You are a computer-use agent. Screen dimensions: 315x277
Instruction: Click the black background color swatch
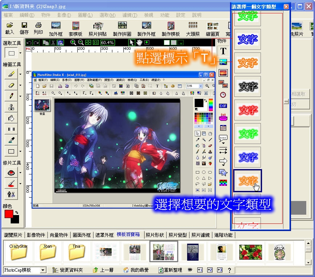[16, 220]
